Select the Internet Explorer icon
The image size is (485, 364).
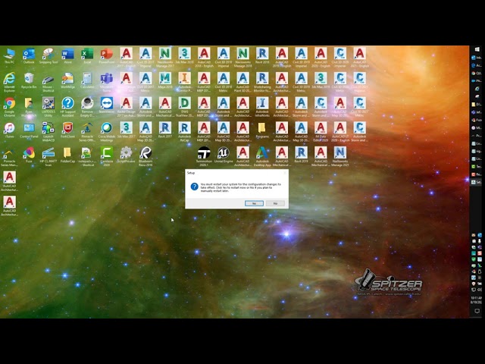[x=9, y=83]
